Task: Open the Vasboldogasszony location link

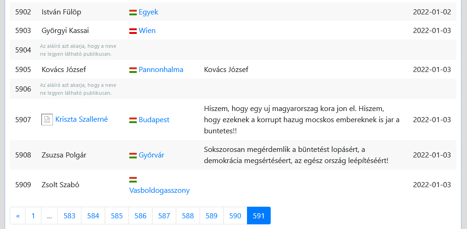Action: point(160,190)
